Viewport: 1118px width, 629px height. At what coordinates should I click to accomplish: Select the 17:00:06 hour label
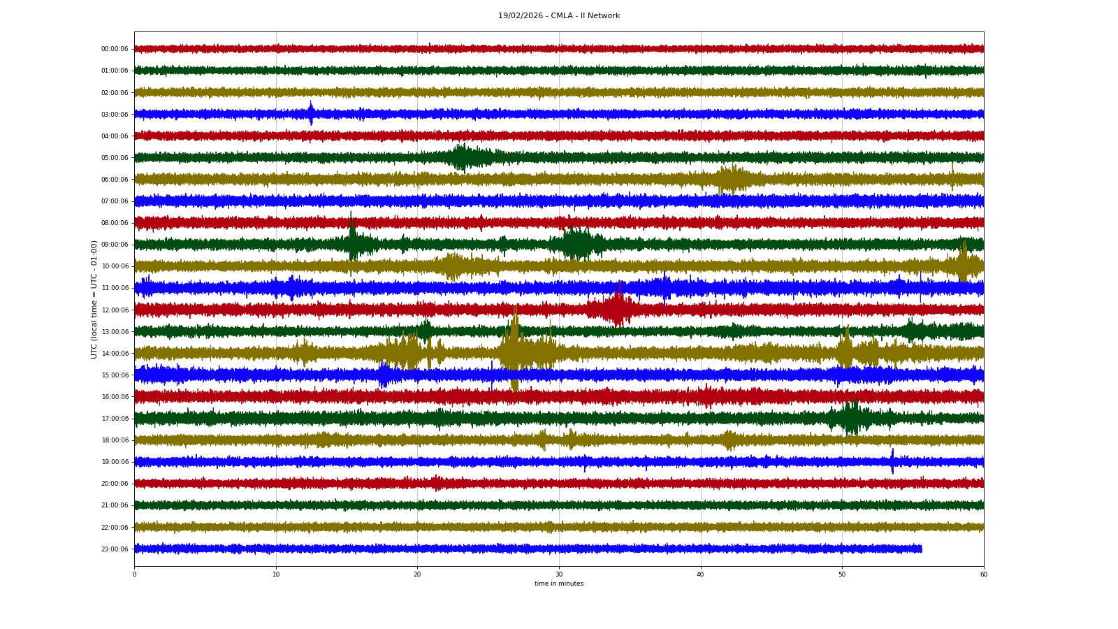(115, 419)
